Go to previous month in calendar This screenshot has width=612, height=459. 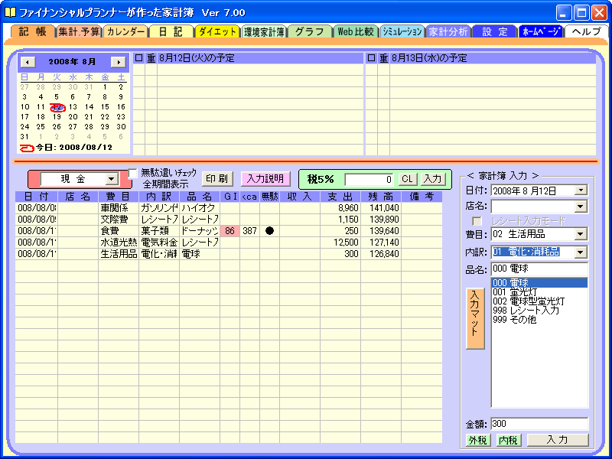[28, 62]
